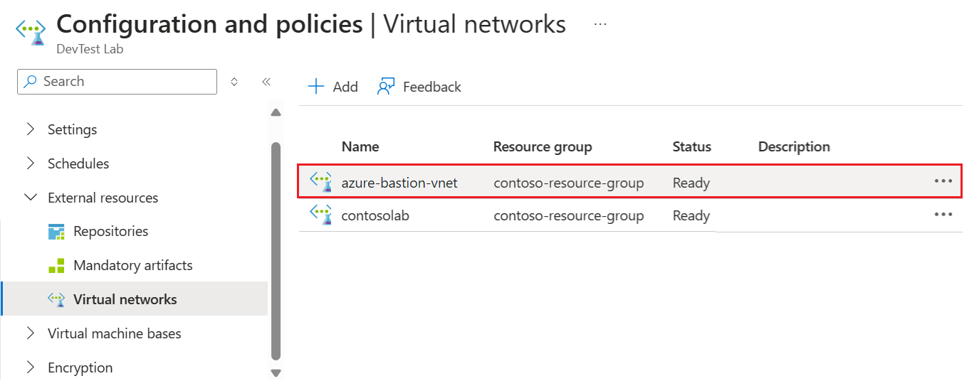Open the header ellipsis more options

600,25
